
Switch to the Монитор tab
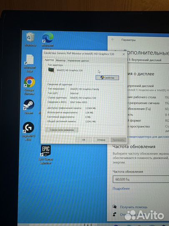pyautogui.click(x=61, y=60)
